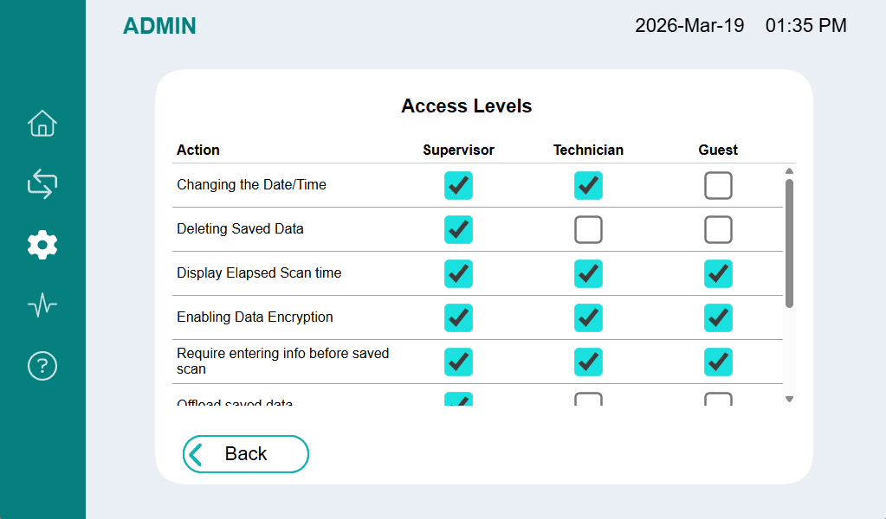Click the vertical scrollbar thumb
Viewport: 886px width, 519px height.
(789, 242)
